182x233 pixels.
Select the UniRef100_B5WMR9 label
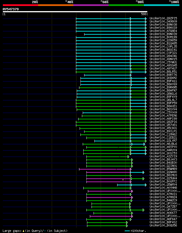163,169
